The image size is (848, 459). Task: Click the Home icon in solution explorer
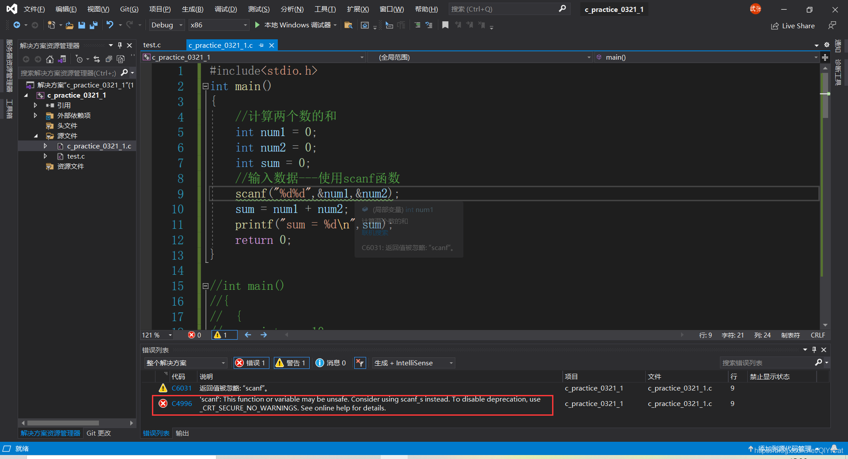(50, 59)
